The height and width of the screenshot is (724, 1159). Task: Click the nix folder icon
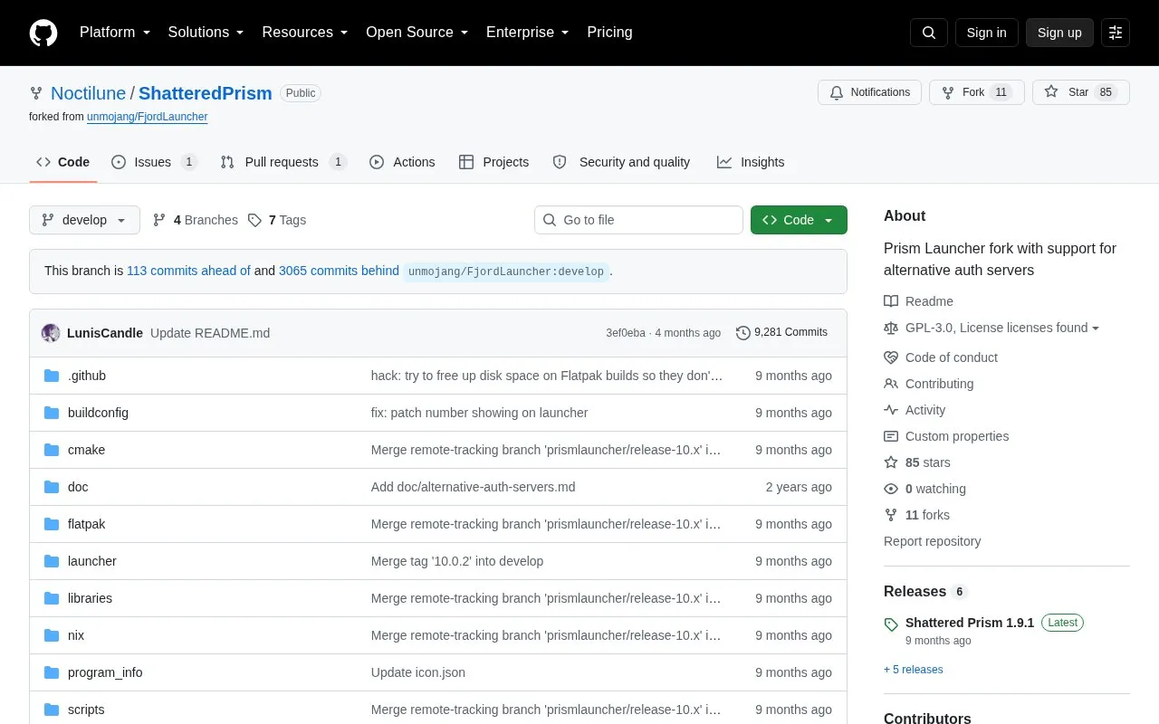pos(52,635)
